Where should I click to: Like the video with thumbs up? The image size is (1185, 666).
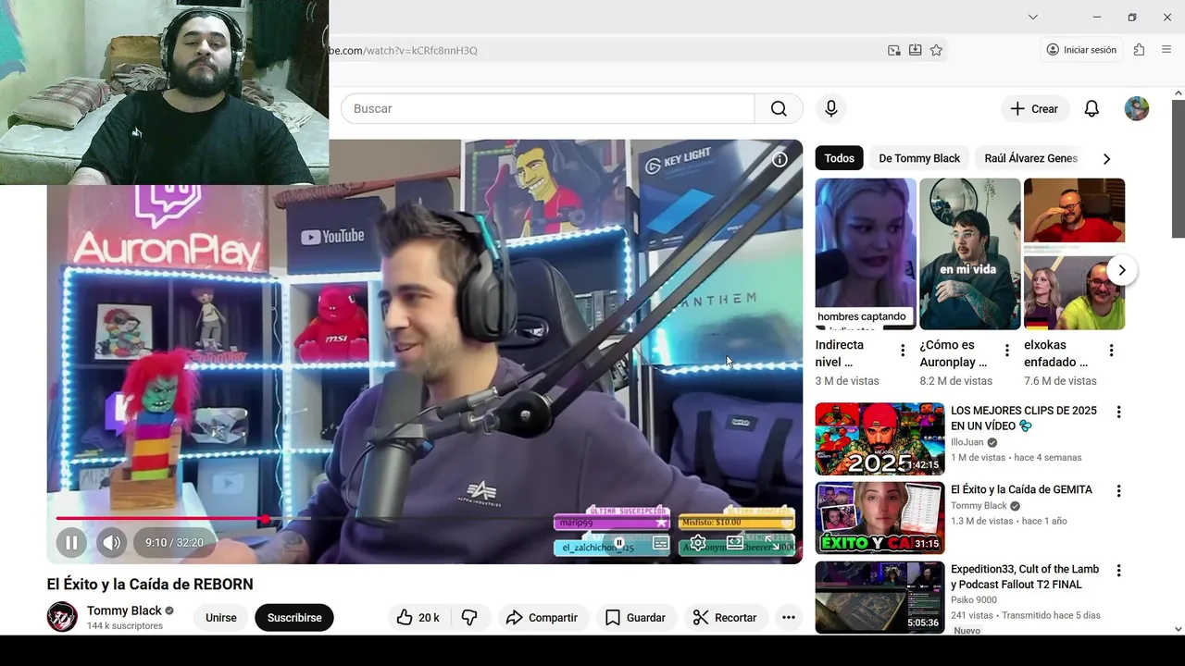point(418,618)
